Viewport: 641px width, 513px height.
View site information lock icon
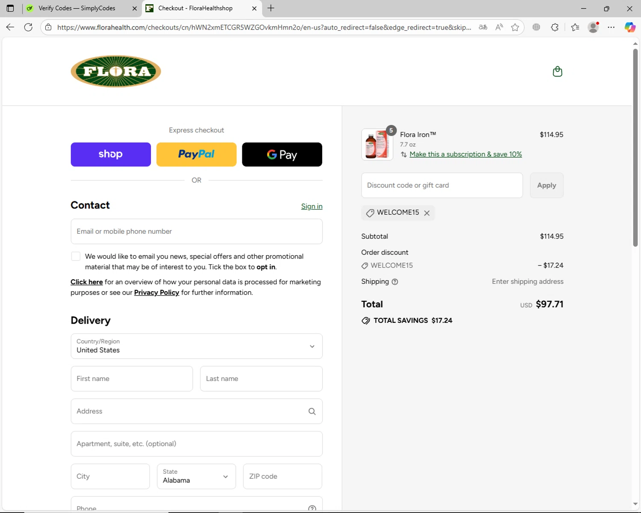(49, 27)
